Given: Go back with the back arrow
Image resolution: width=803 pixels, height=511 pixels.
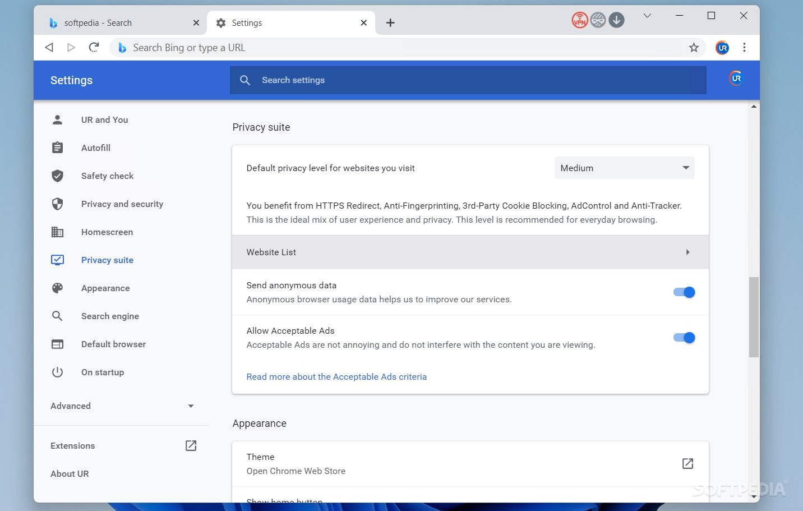Looking at the screenshot, I should click(49, 47).
